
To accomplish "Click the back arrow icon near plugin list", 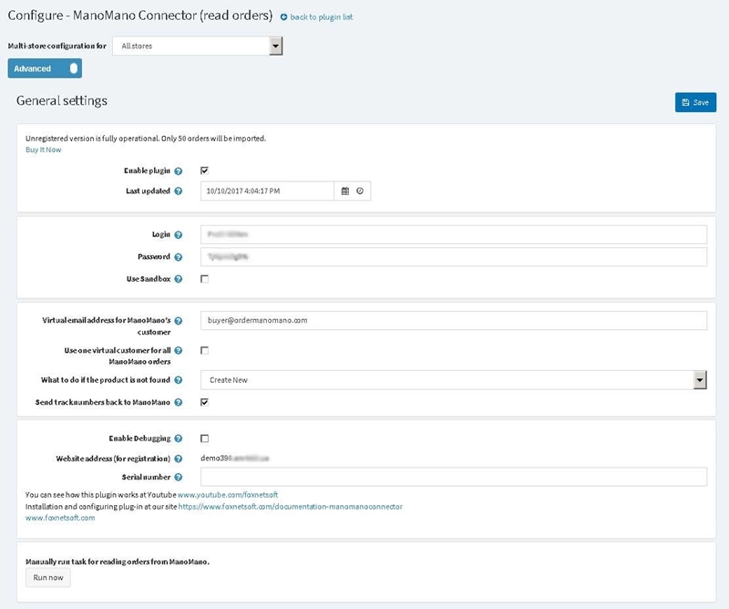I will point(283,17).
